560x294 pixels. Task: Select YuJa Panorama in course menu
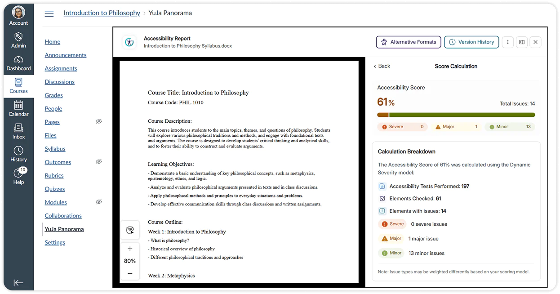coord(64,229)
